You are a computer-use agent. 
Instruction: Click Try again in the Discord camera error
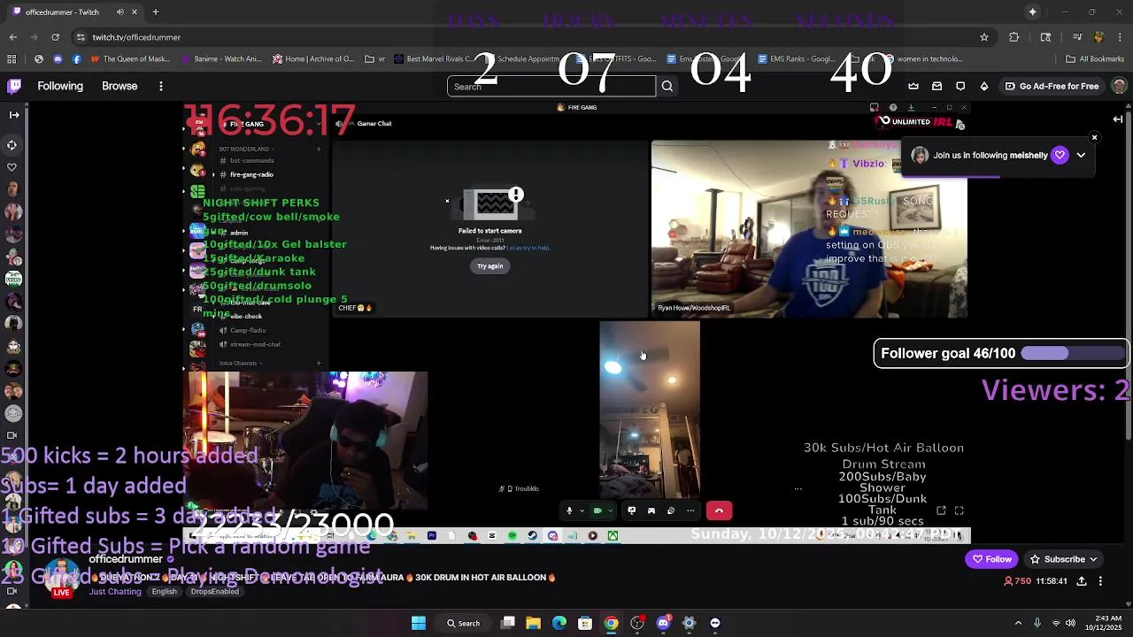(x=489, y=266)
